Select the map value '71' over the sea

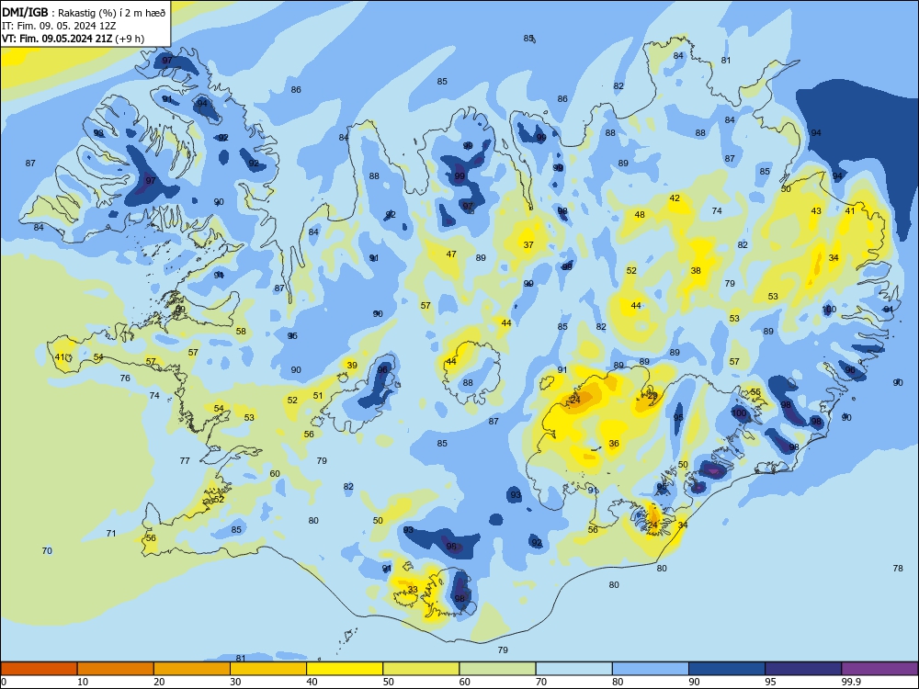[x=111, y=534]
